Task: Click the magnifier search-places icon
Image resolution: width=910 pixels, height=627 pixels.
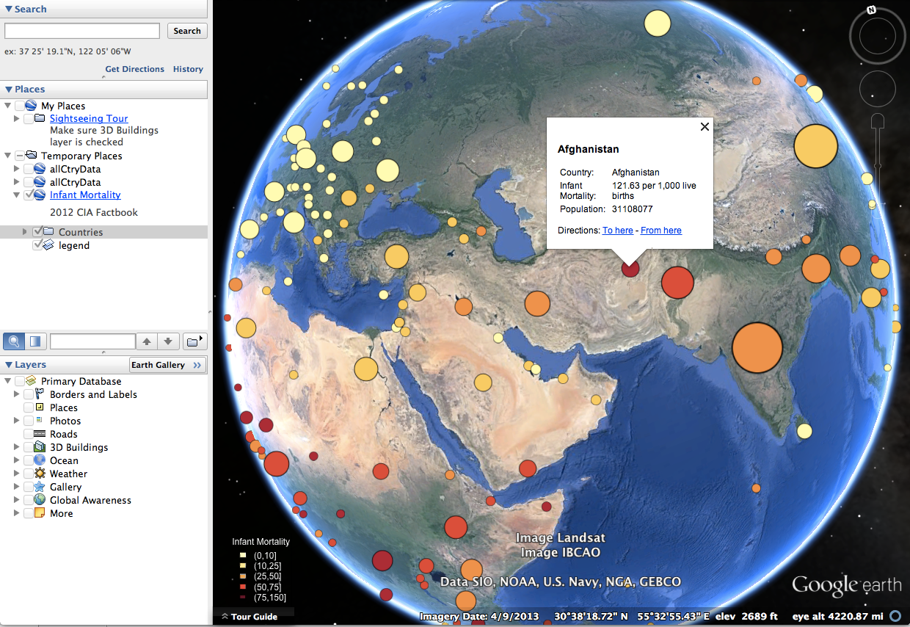Action: tap(14, 341)
